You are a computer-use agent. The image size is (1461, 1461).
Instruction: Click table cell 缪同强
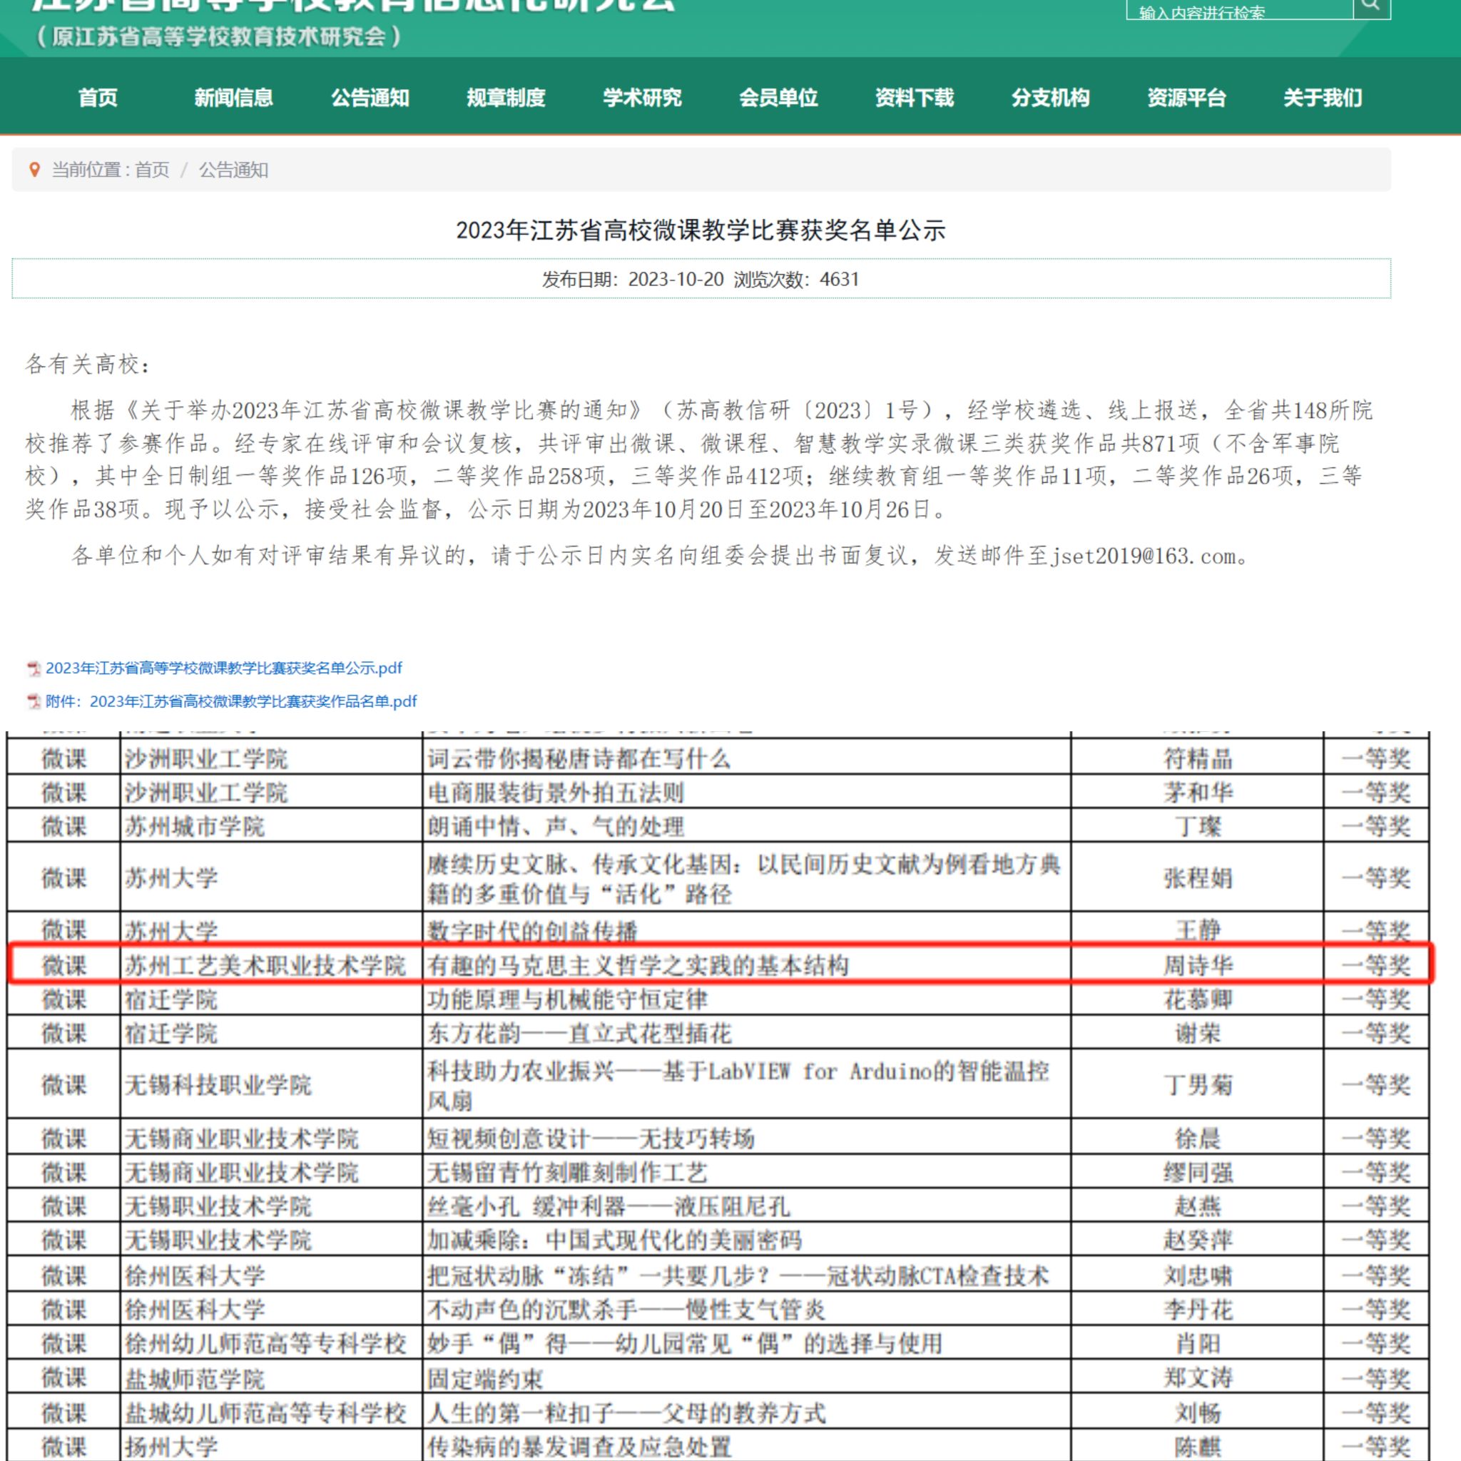tap(1197, 1172)
